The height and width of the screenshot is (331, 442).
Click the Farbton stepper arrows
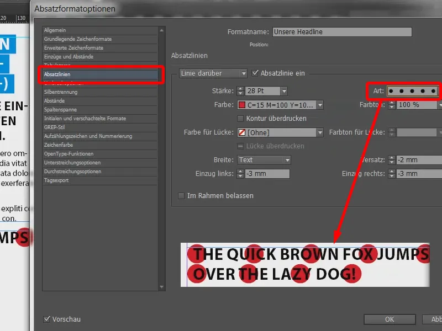[x=392, y=105]
